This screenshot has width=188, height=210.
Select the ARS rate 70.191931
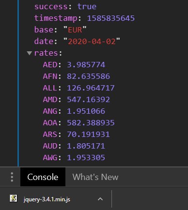click(x=89, y=135)
